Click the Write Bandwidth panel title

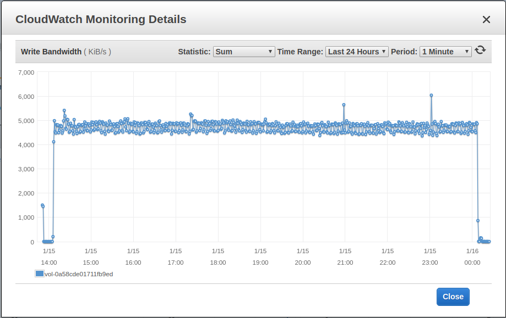point(50,52)
